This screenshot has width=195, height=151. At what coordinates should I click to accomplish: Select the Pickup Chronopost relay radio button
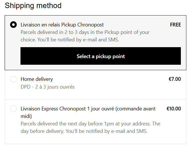pos(13,25)
